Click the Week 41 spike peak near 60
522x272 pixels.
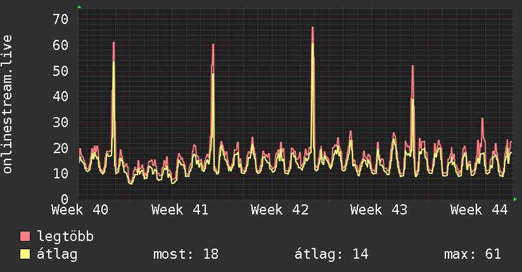213,44
